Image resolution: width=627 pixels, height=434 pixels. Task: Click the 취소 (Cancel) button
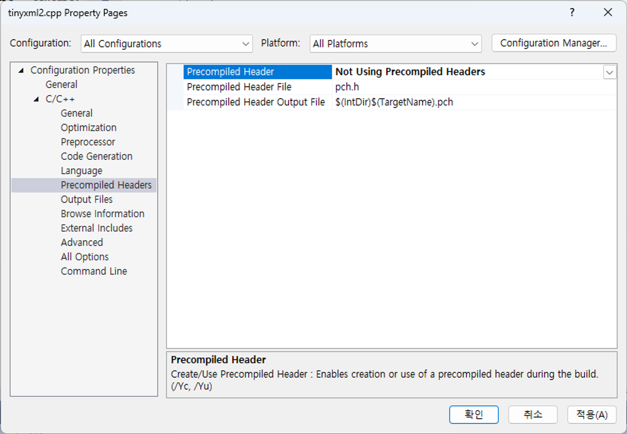[532, 414]
